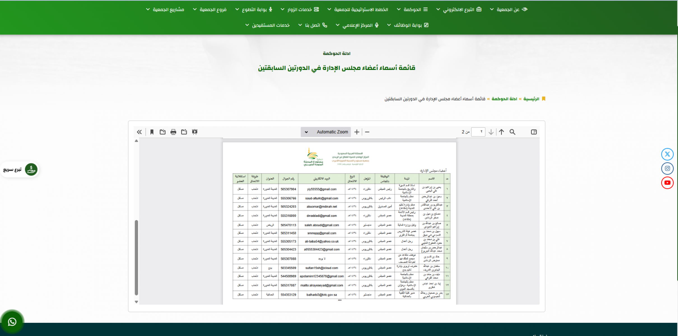Screen dimensions: 678x336
Task: Click the PDF viewer vertical scrollbar
Action: (136, 258)
